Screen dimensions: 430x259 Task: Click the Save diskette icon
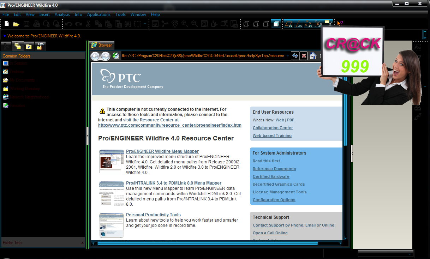[x=26, y=24]
